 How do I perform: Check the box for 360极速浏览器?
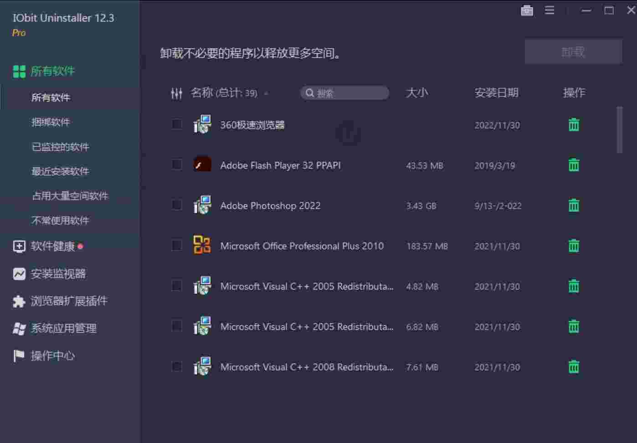[x=177, y=124]
